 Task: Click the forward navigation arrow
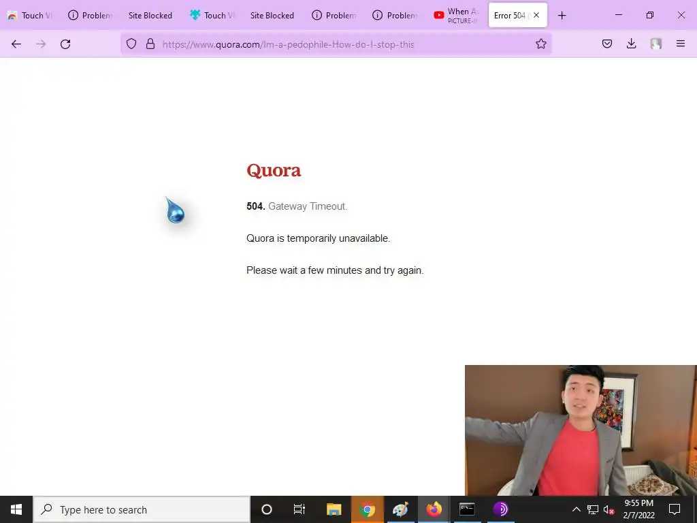click(41, 44)
